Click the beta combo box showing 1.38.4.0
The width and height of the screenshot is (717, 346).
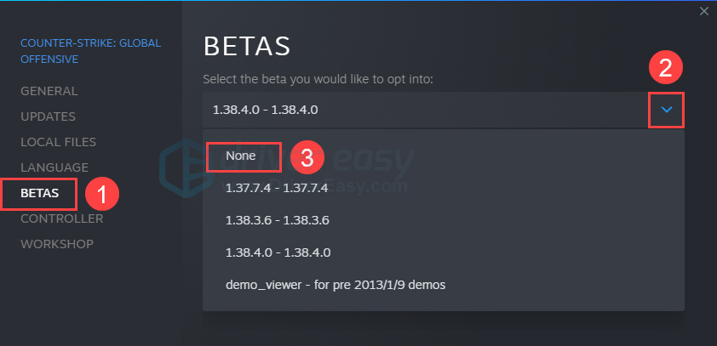(x=426, y=110)
